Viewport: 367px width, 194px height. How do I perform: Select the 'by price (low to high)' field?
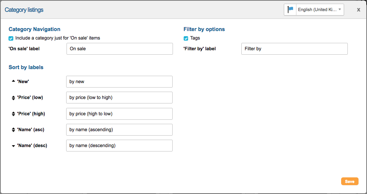pos(119,98)
